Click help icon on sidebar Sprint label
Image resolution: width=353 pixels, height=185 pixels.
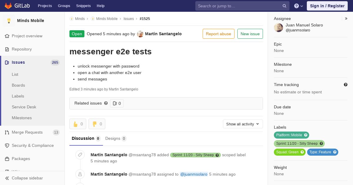tap(321, 144)
